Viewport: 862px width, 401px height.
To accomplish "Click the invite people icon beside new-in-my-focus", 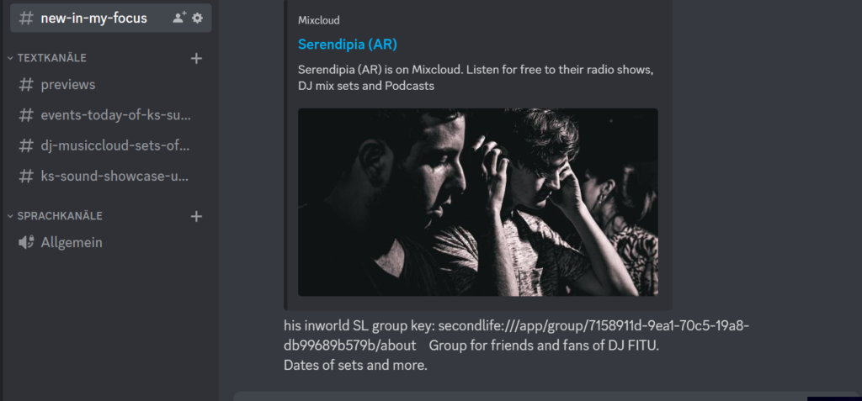I will (178, 18).
